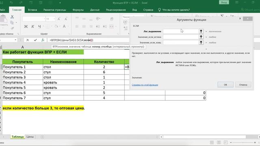Click the Значение_если_истина input field
260x146 pixels.
click(x=181, y=37)
